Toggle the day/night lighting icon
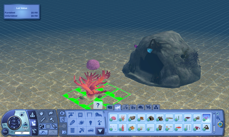 point(42,126)
